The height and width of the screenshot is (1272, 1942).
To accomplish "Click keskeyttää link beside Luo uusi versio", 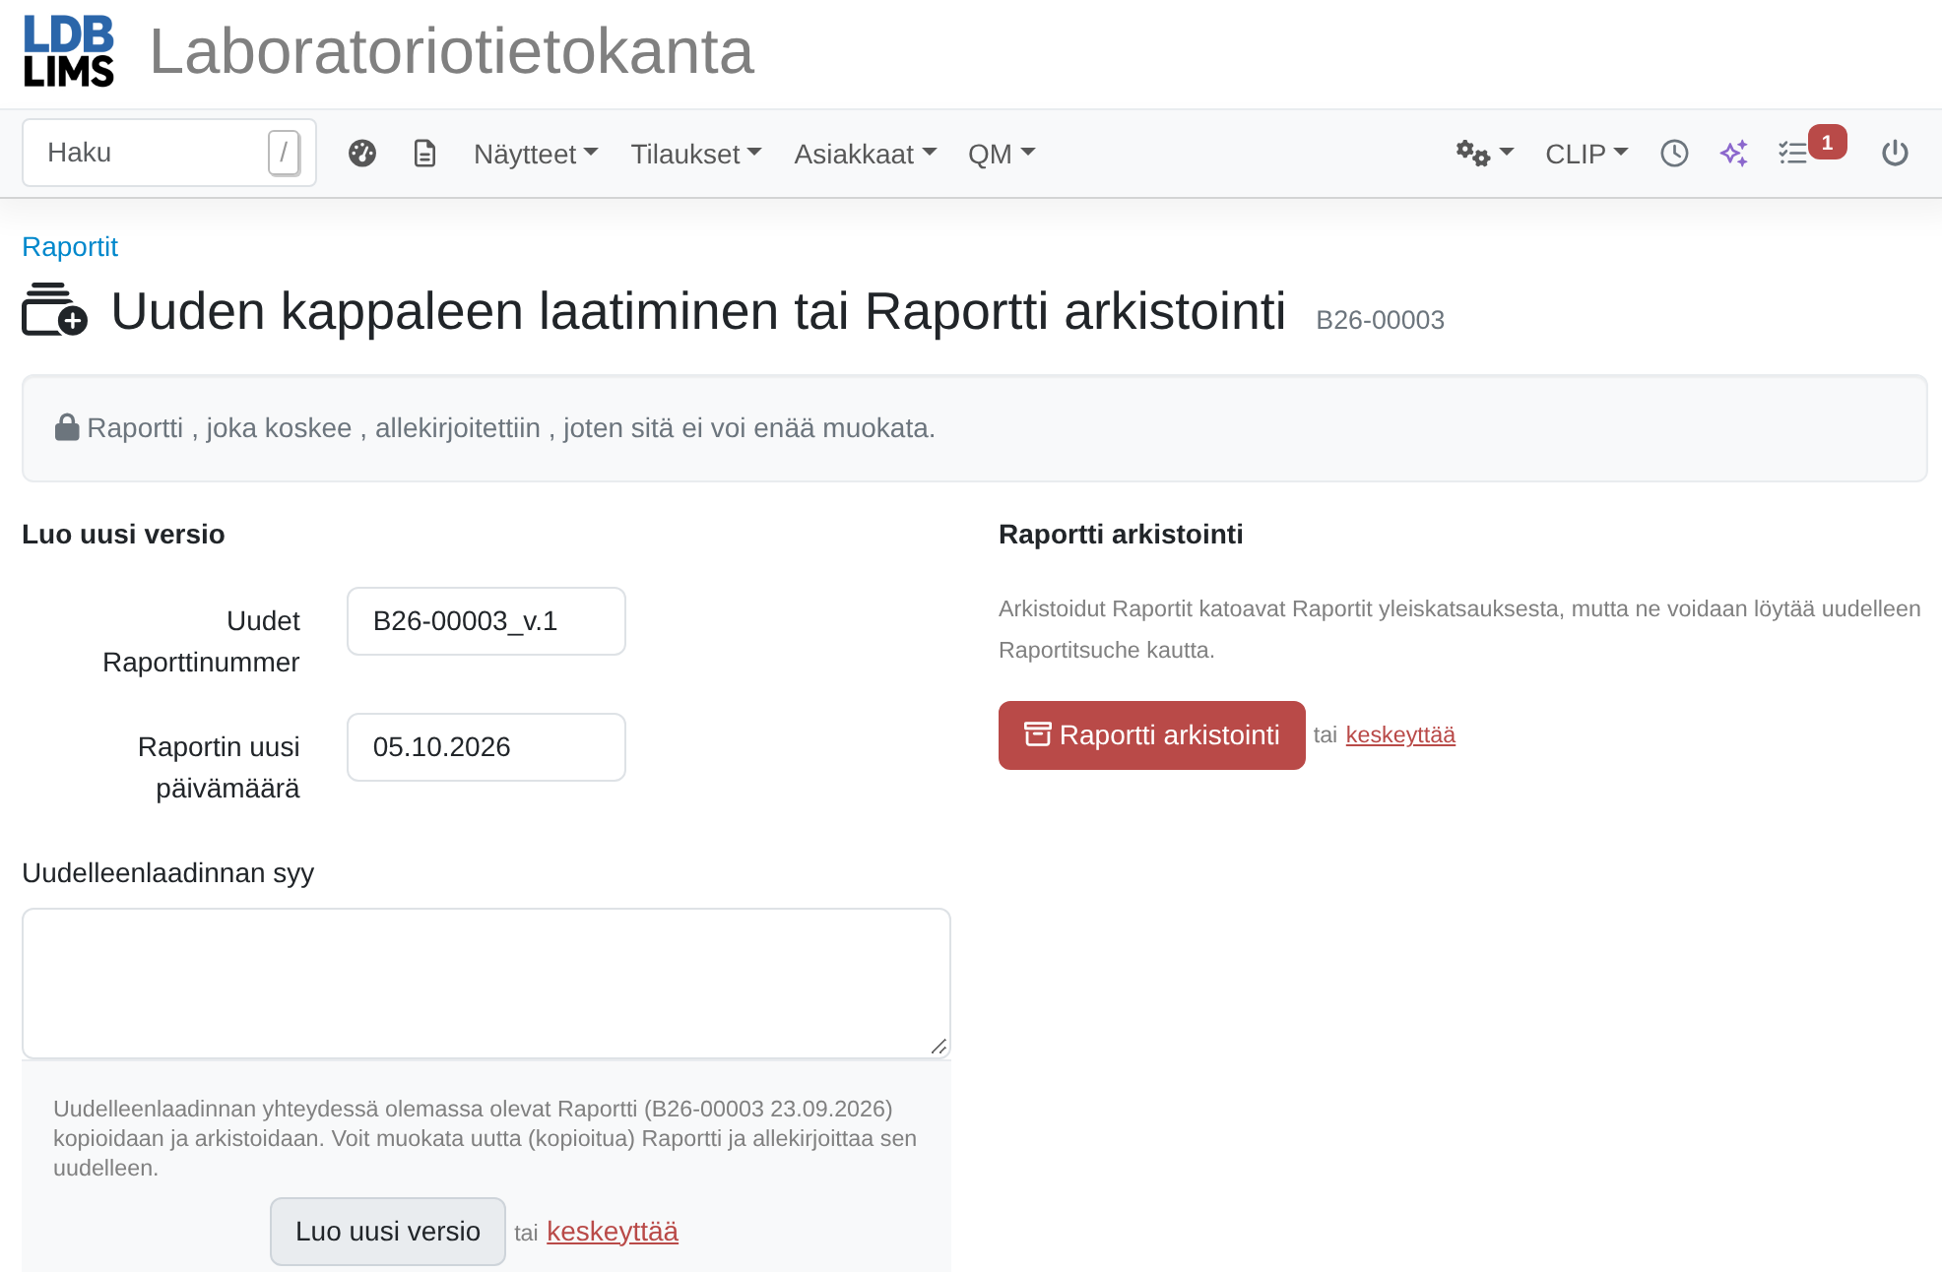I will click(x=613, y=1232).
